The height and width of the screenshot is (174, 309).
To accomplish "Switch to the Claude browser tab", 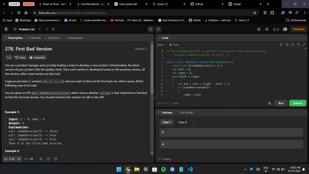I will pos(245,4).
